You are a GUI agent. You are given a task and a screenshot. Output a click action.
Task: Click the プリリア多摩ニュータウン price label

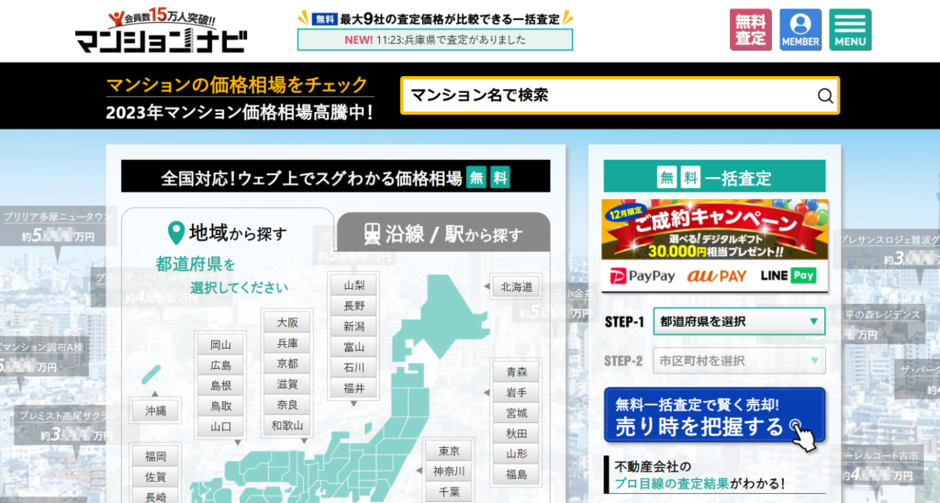coord(58,226)
